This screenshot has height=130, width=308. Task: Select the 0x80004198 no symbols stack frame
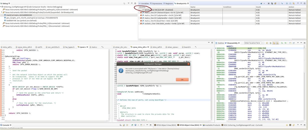point(20,20)
